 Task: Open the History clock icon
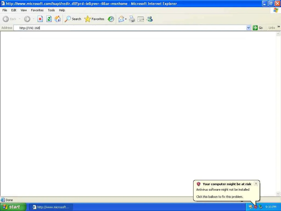click(111, 19)
